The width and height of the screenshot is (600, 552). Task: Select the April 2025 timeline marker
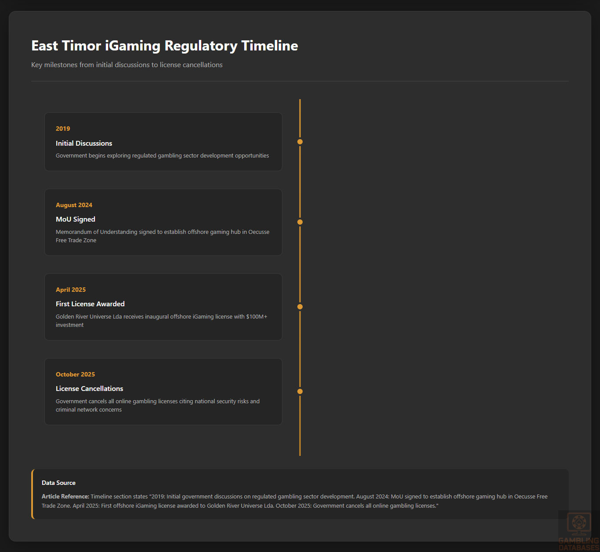click(300, 307)
